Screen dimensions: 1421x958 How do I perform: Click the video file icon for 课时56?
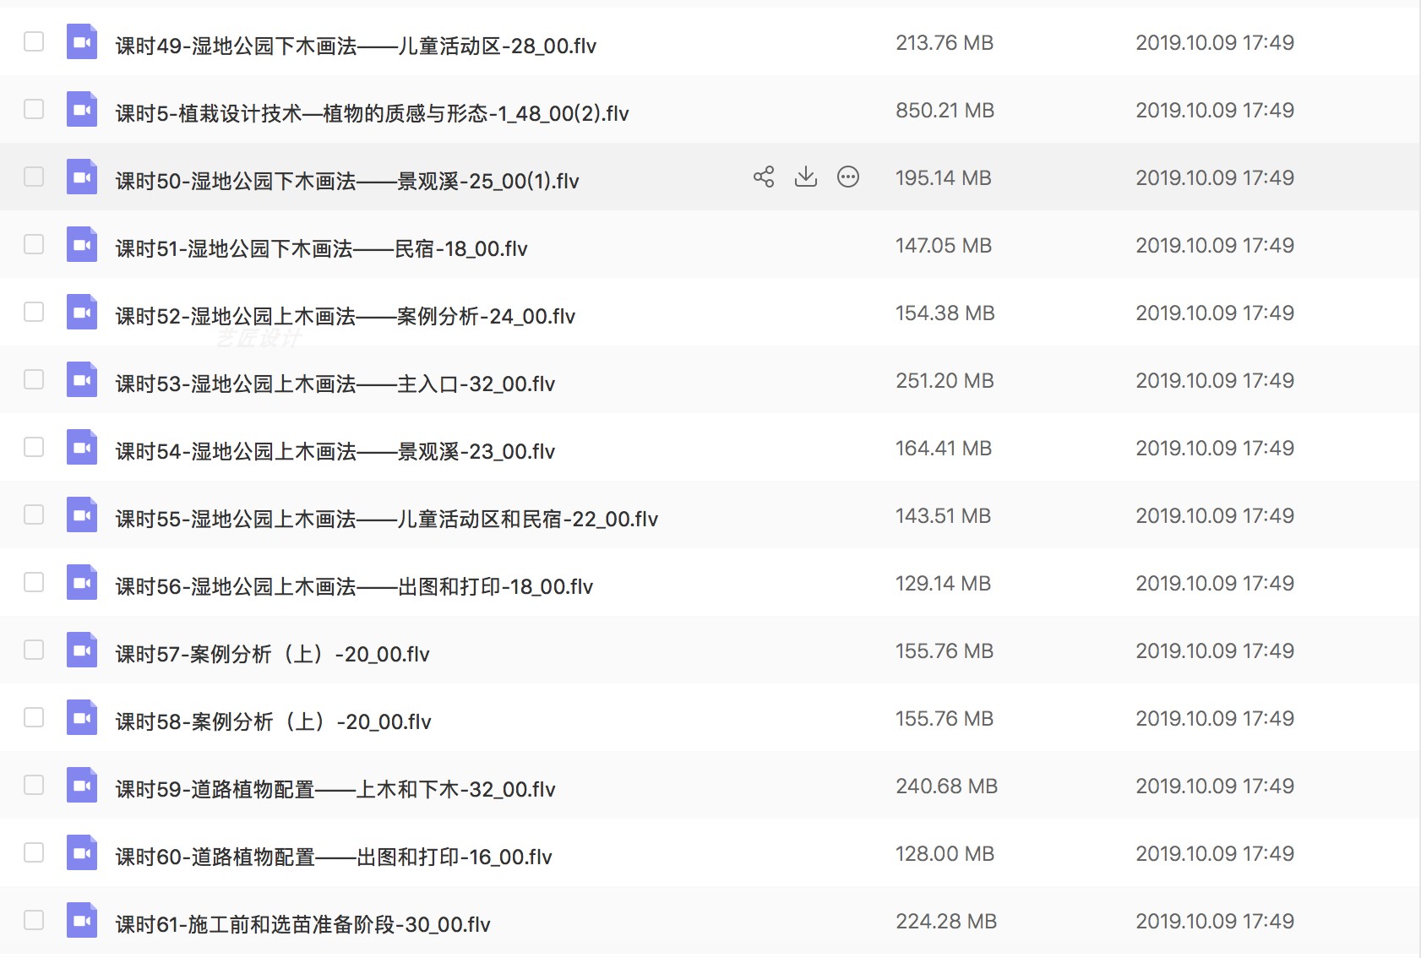click(82, 582)
